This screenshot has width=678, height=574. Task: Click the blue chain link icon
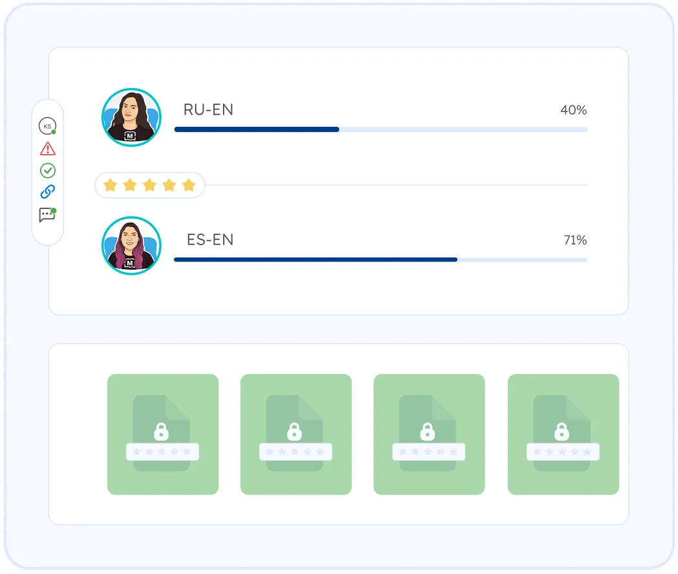point(48,192)
